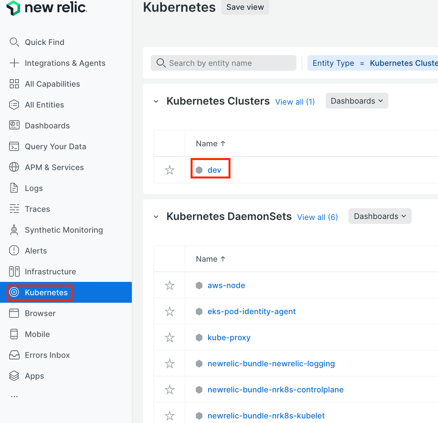Screen dimensions: 438x423
Task: Click the Synthetic Monitoring robot icon
Action: pyautogui.click(x=14, y=230)
